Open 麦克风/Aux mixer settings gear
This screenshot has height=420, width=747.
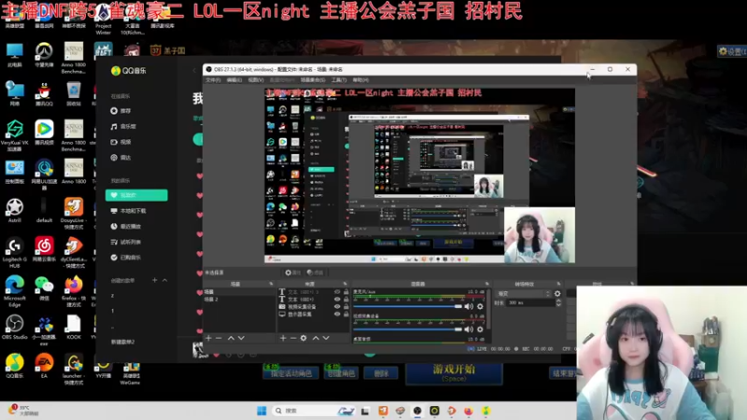480,306
